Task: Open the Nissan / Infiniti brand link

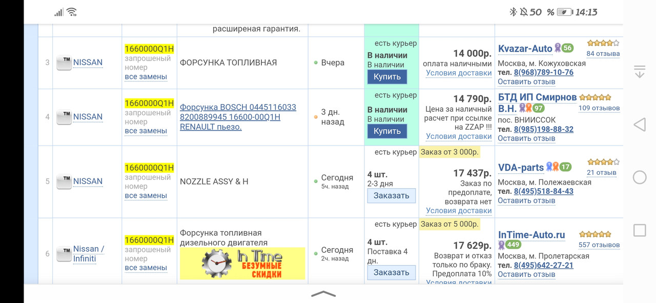Action: pyautogui.click(x=89, y=254)
